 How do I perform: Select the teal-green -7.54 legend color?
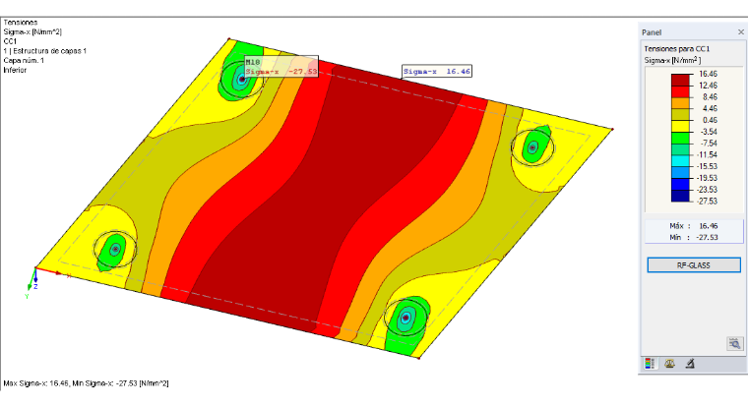(680, 149)
